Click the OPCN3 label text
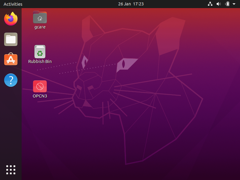 (40, 96)
